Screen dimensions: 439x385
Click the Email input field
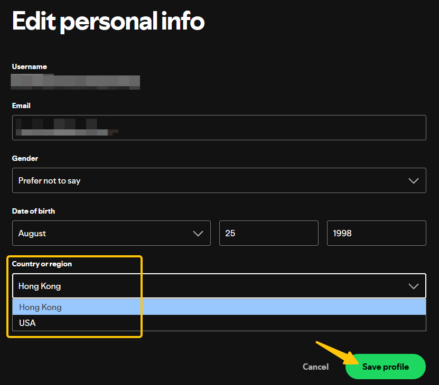click(x=219, y=128)
